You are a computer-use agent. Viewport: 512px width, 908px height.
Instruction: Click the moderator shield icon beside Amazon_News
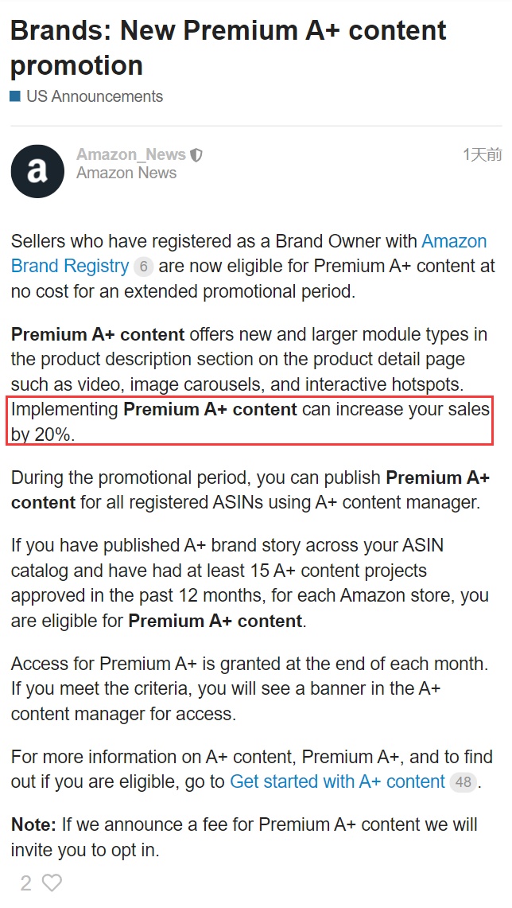pos(196,155)
